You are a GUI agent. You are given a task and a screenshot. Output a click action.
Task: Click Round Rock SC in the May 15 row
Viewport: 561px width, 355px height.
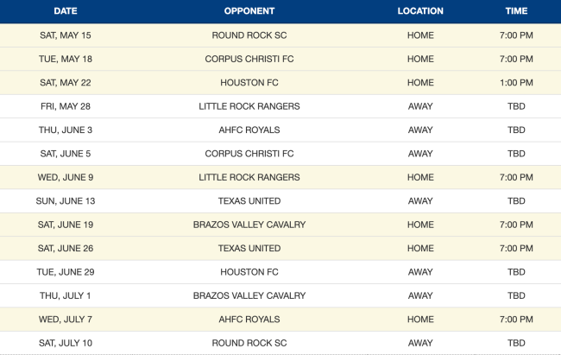[x=249, y=35]
